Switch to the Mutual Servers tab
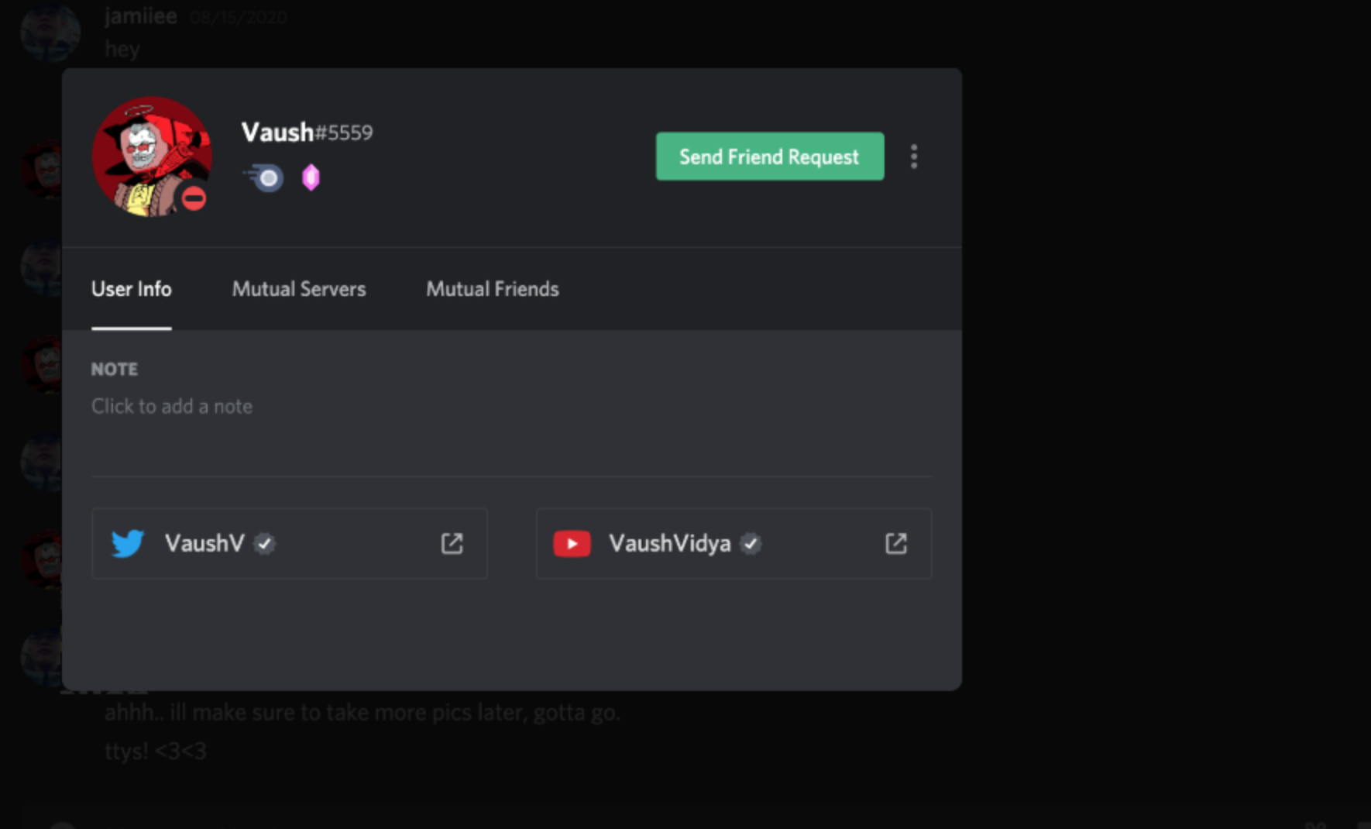 click(299, 289)
